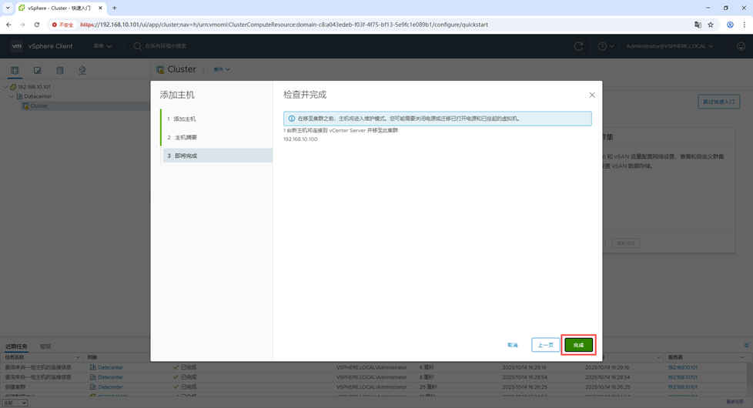
Task: Click 取消 to cancel the wizard
Action: [x=513, y=345]
